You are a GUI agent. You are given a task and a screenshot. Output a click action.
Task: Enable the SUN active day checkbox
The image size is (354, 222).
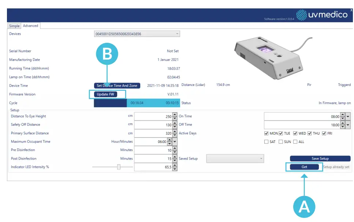[281, 142]
